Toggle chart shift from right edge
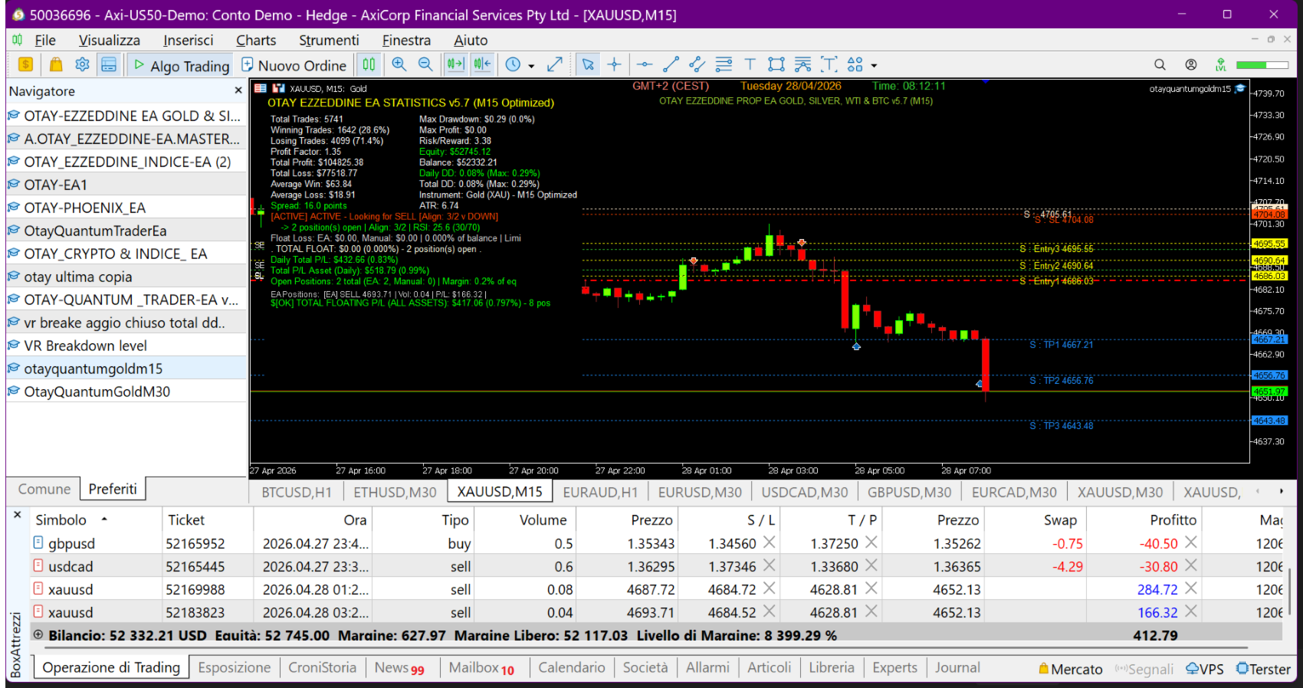This screenshot has height=688, width=1303. pos(482,65)
